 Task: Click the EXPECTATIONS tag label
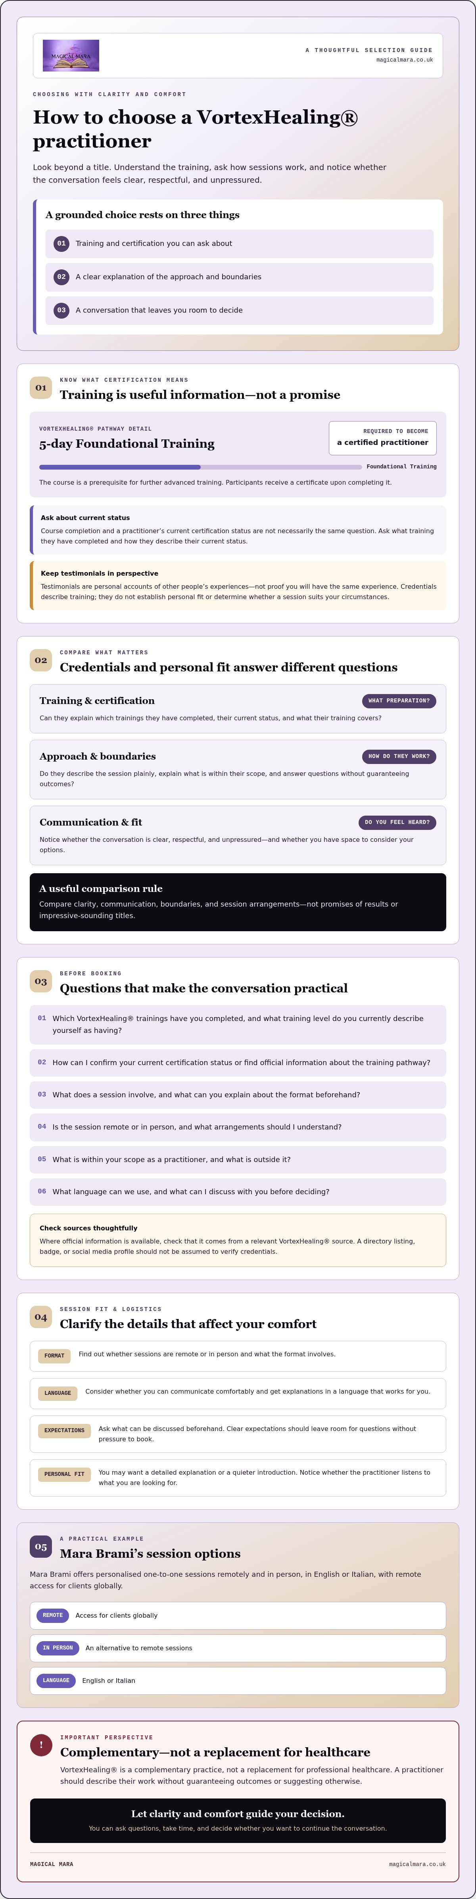point(64,1430)
